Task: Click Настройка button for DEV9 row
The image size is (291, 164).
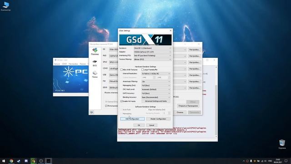Action: pyautogui.click(x=194, y=88)
